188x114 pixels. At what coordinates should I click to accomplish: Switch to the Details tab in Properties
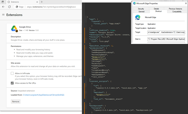pos(156,9)
